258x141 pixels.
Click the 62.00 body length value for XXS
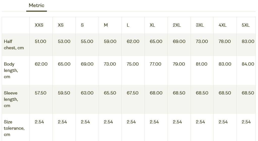[x=41, y=64]
